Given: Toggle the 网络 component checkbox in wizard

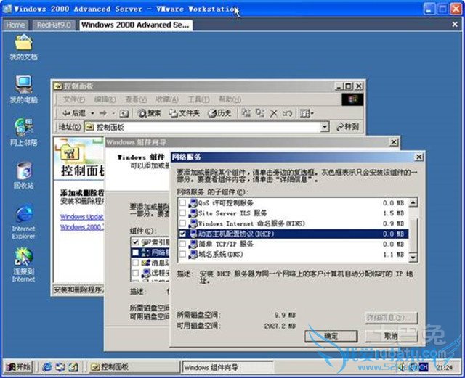Looking at the screenshot, I should coord(136,252).
